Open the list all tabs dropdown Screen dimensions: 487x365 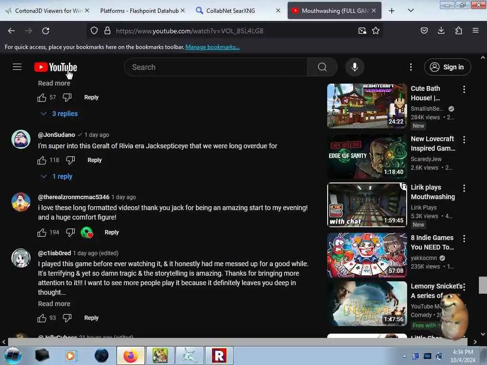click(410, 10)
